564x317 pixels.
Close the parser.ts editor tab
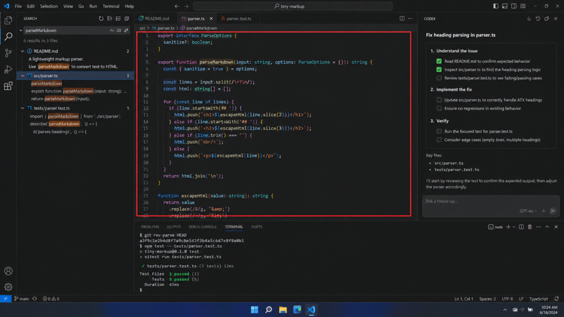point(211,19)
